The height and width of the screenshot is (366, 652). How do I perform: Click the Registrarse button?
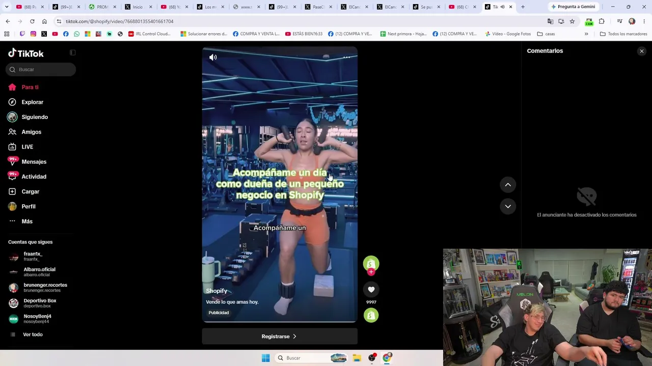coord(280,337)
